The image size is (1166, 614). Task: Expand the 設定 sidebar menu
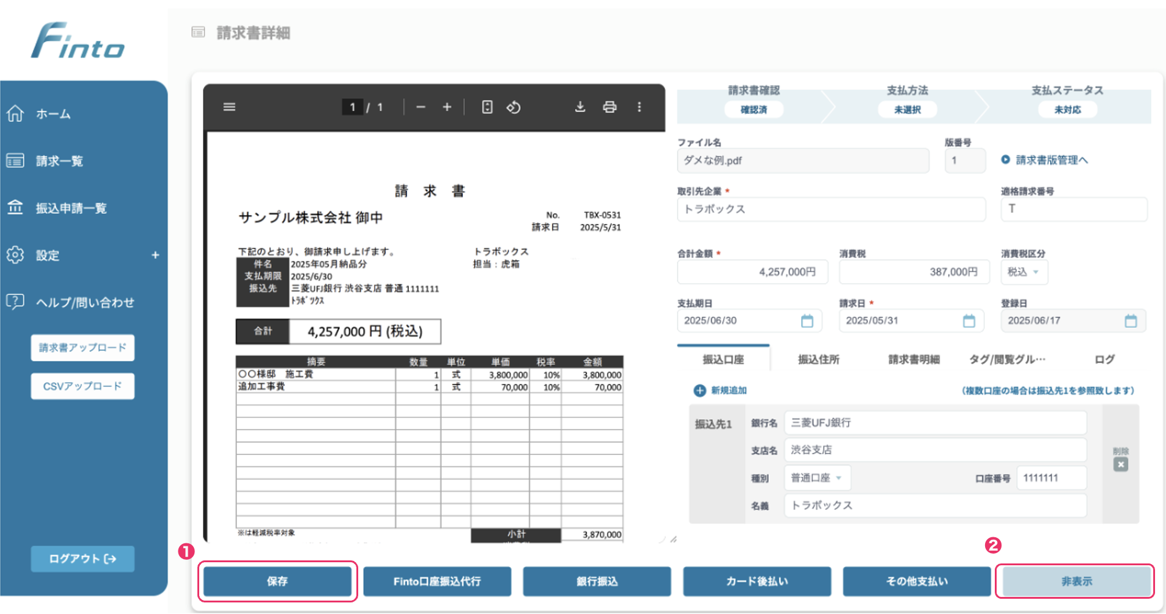tap(155, 255)
